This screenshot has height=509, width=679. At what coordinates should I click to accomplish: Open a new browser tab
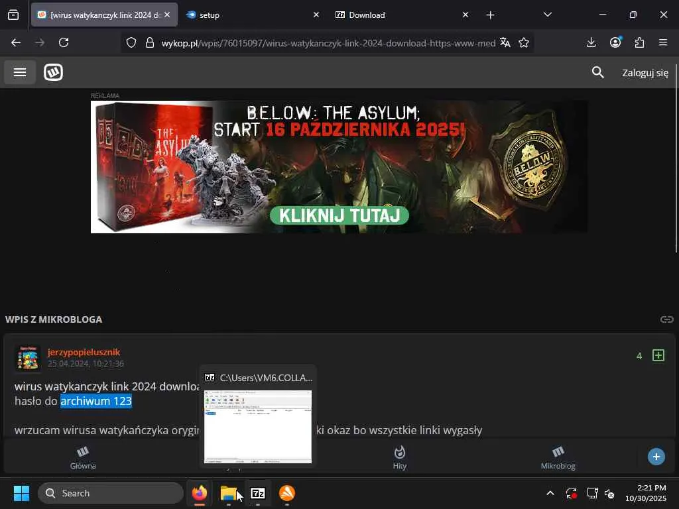click(x=490, y=15)
